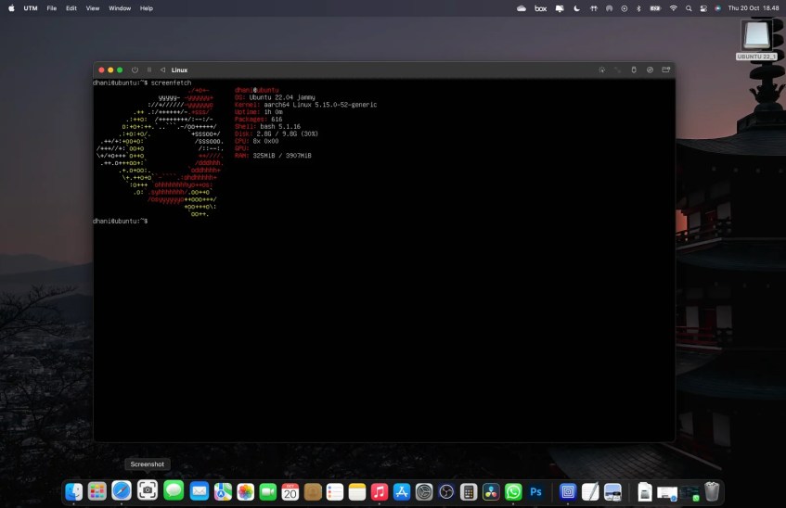Click RAM value '325MiB / 3907MiB'

(x=282, y=156)
